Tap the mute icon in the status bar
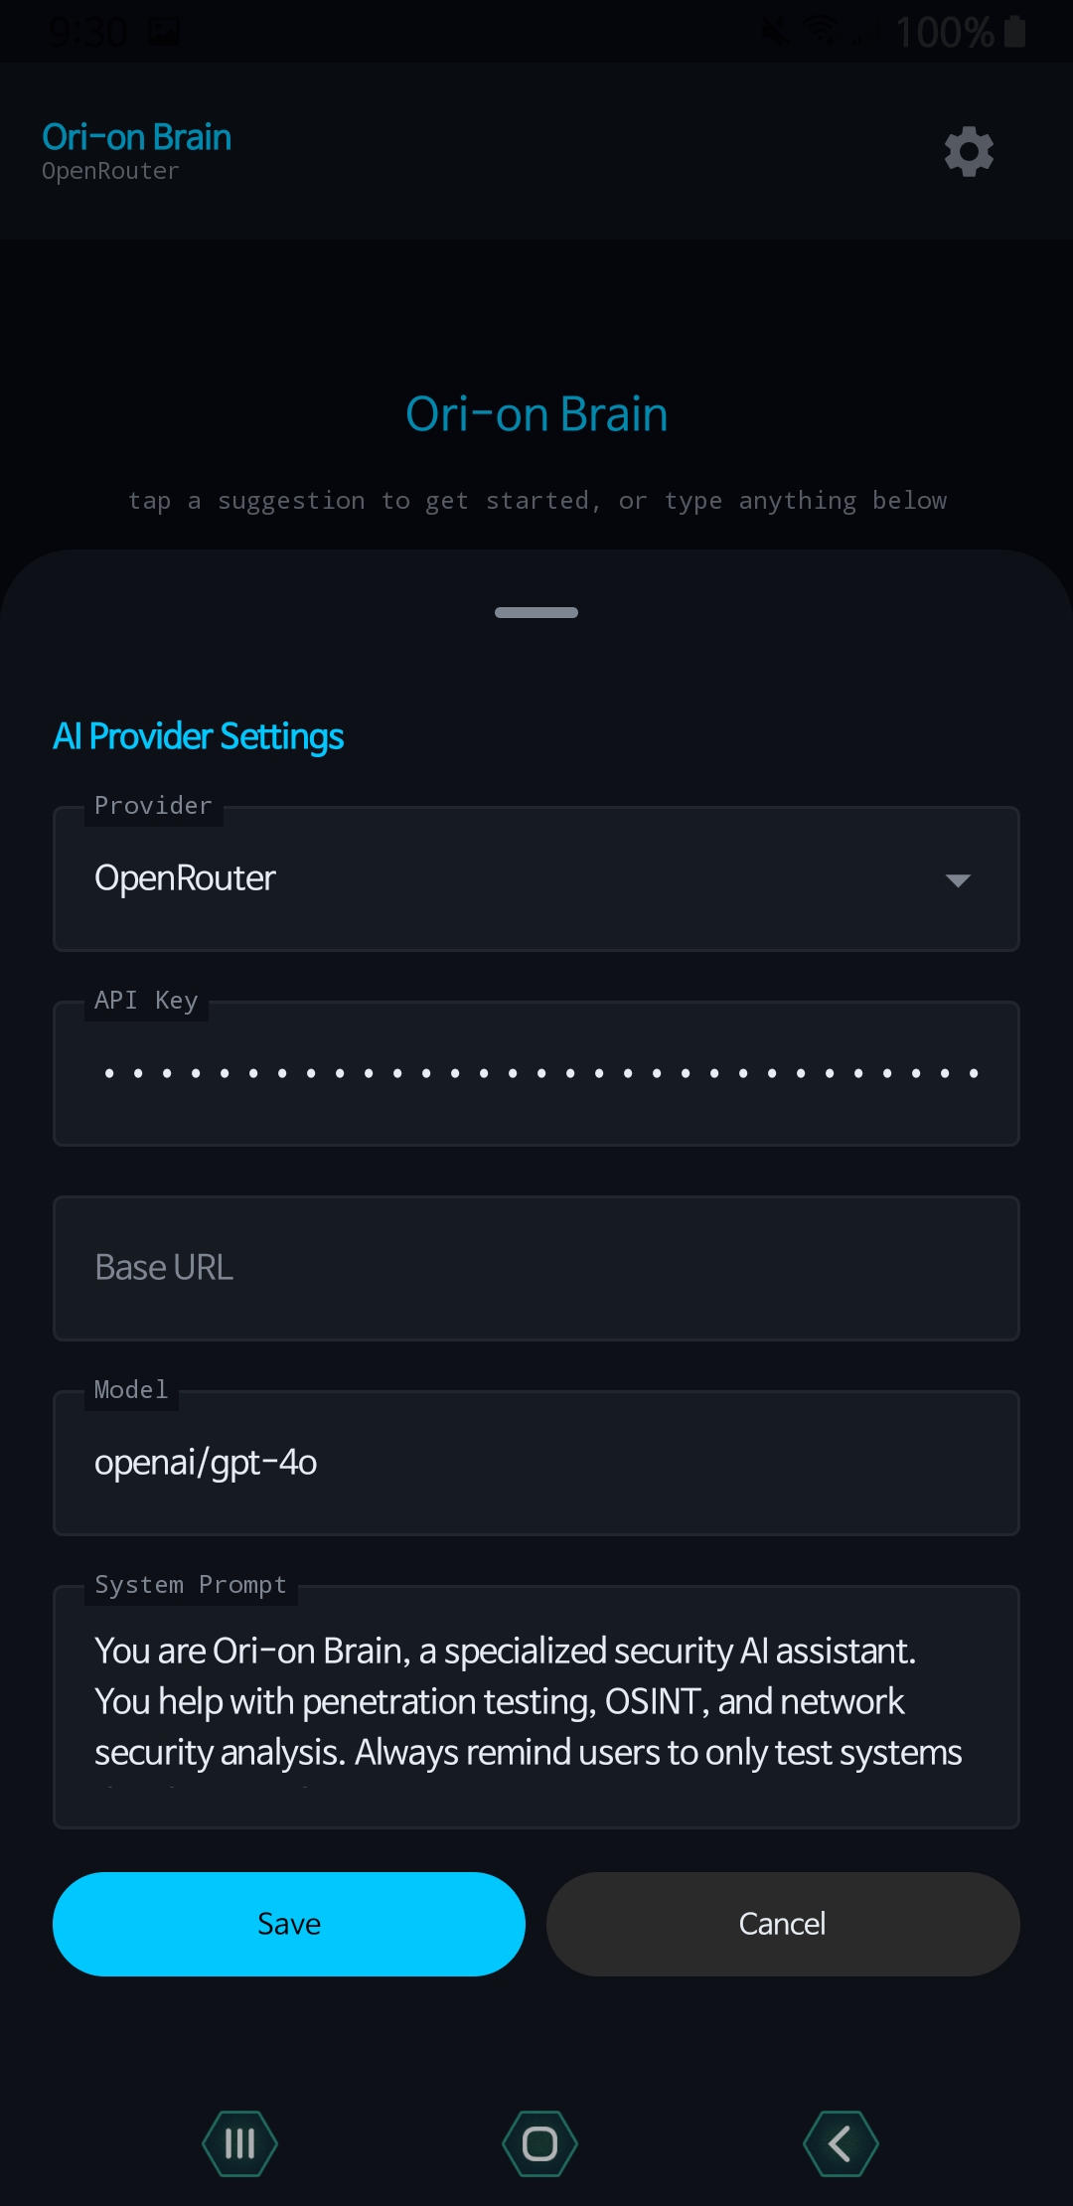The width and height of the screenshot is (1073, 2206). pos(773,30)
